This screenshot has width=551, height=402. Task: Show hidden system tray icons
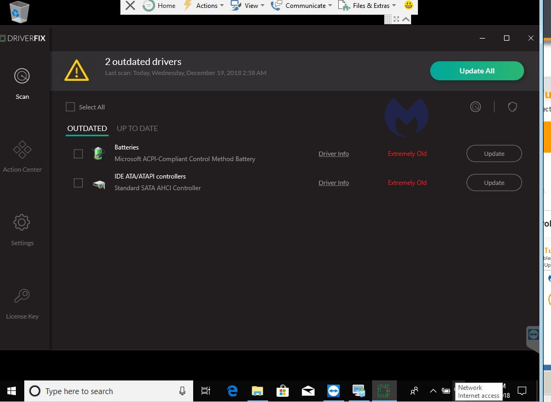[x=433, y=391]
